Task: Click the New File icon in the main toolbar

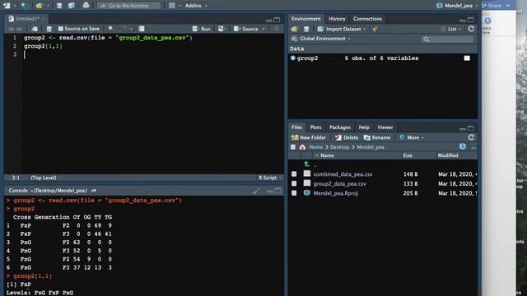Action: 7,6
